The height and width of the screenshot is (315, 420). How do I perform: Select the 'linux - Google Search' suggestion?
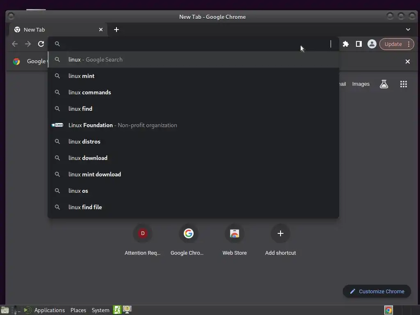[194, 59]
